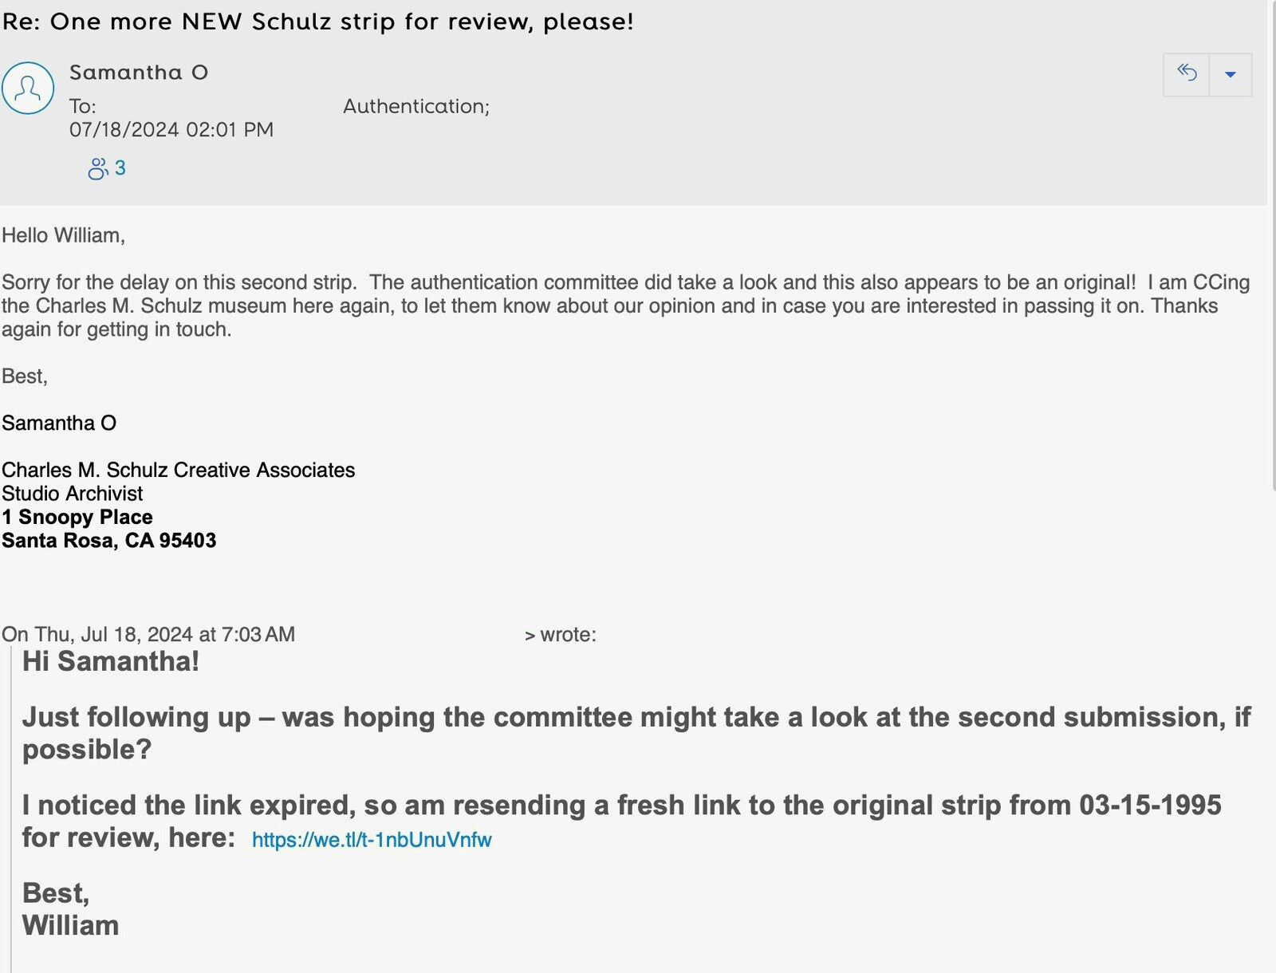Click the "Santa Rosa, CA 95403" line
This screenshot has height=973, width=1276.
(x=108, y=541)
